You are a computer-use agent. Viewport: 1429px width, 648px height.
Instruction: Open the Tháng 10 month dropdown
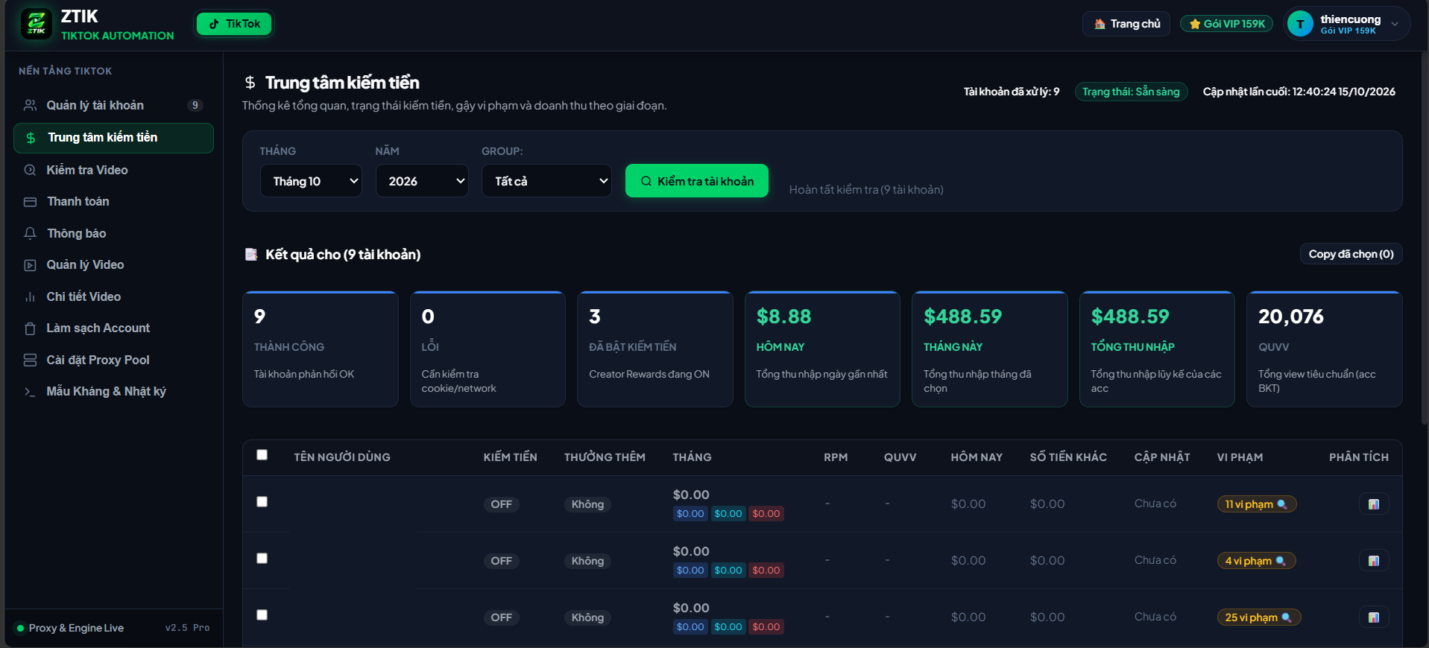311,181
